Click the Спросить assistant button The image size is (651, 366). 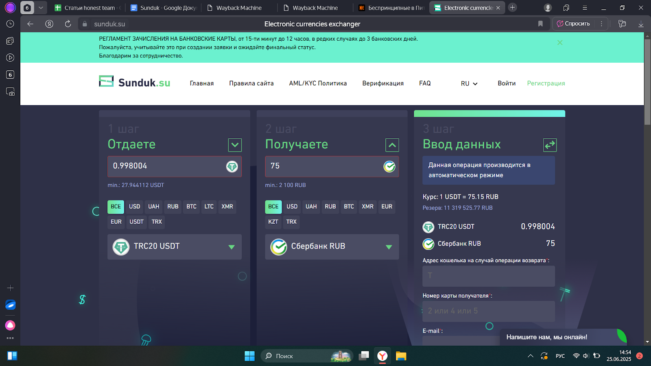point(574,24)
